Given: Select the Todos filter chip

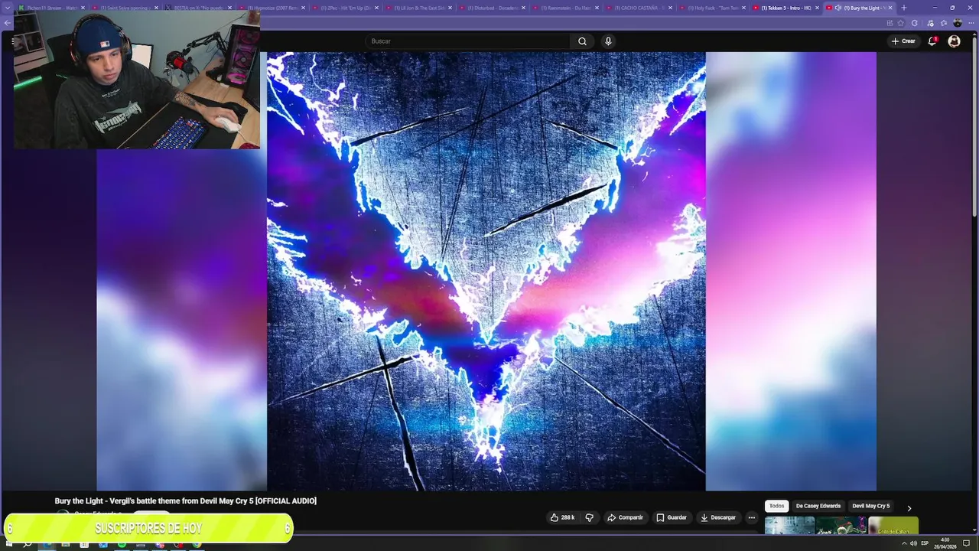Looking at the screenshot, I should (x=776, y=506).
